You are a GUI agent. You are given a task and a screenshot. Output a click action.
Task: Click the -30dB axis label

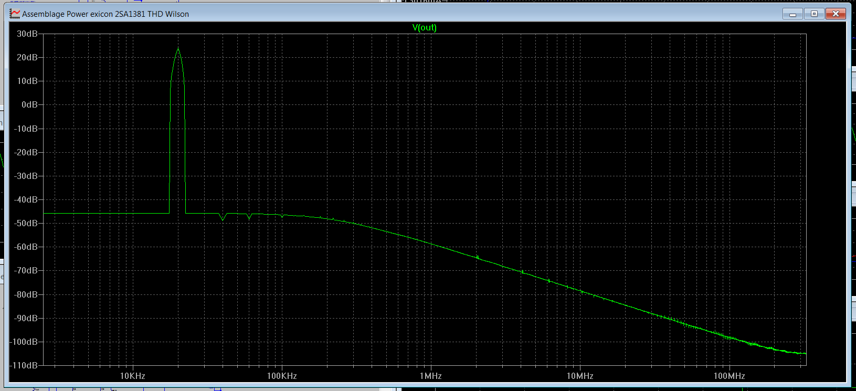[x=26, y=176]
